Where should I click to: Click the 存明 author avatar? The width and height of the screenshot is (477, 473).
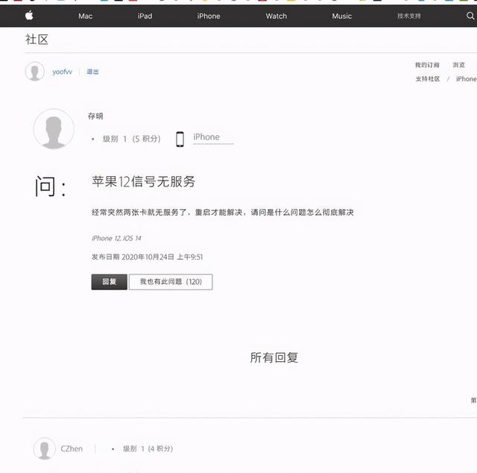click(x=54, y=129)
